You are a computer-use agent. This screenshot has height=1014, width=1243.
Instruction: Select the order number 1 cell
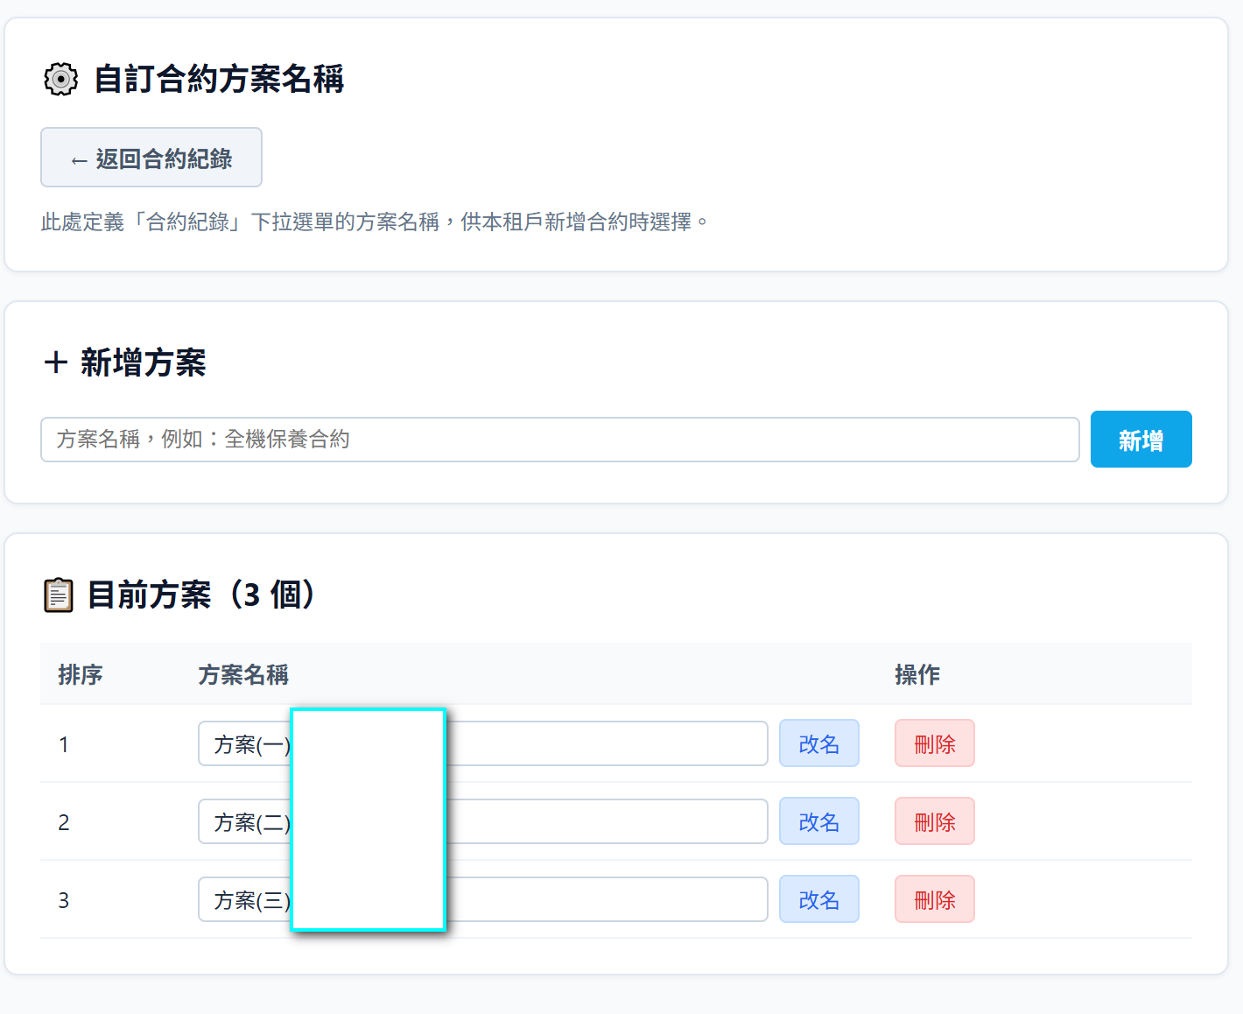click(x=64, y=744)
